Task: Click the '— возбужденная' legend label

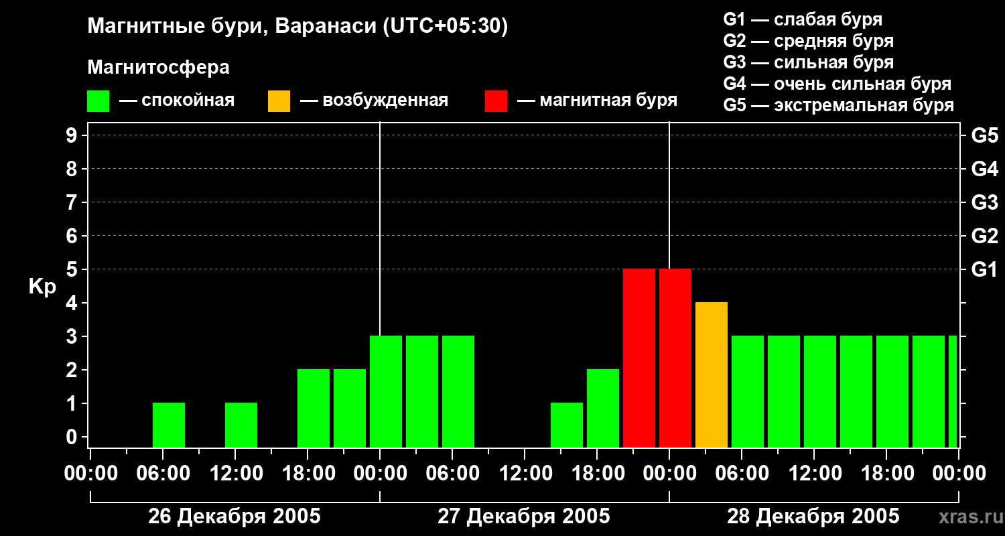Action: click(374, 100)
